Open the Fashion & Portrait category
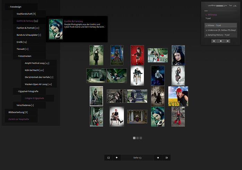This screenshot has height=170, width=242. [x=28, y=28]
